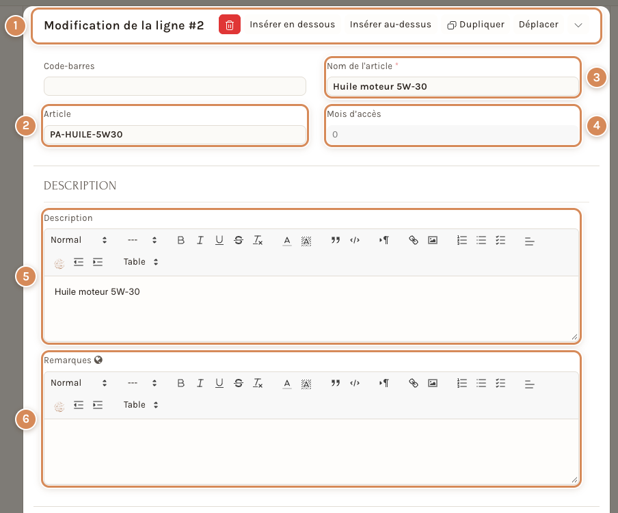This screenshot has width=618, height=513.
Task: Insert blockquote in the Description editor
Action: click(336, 240)
